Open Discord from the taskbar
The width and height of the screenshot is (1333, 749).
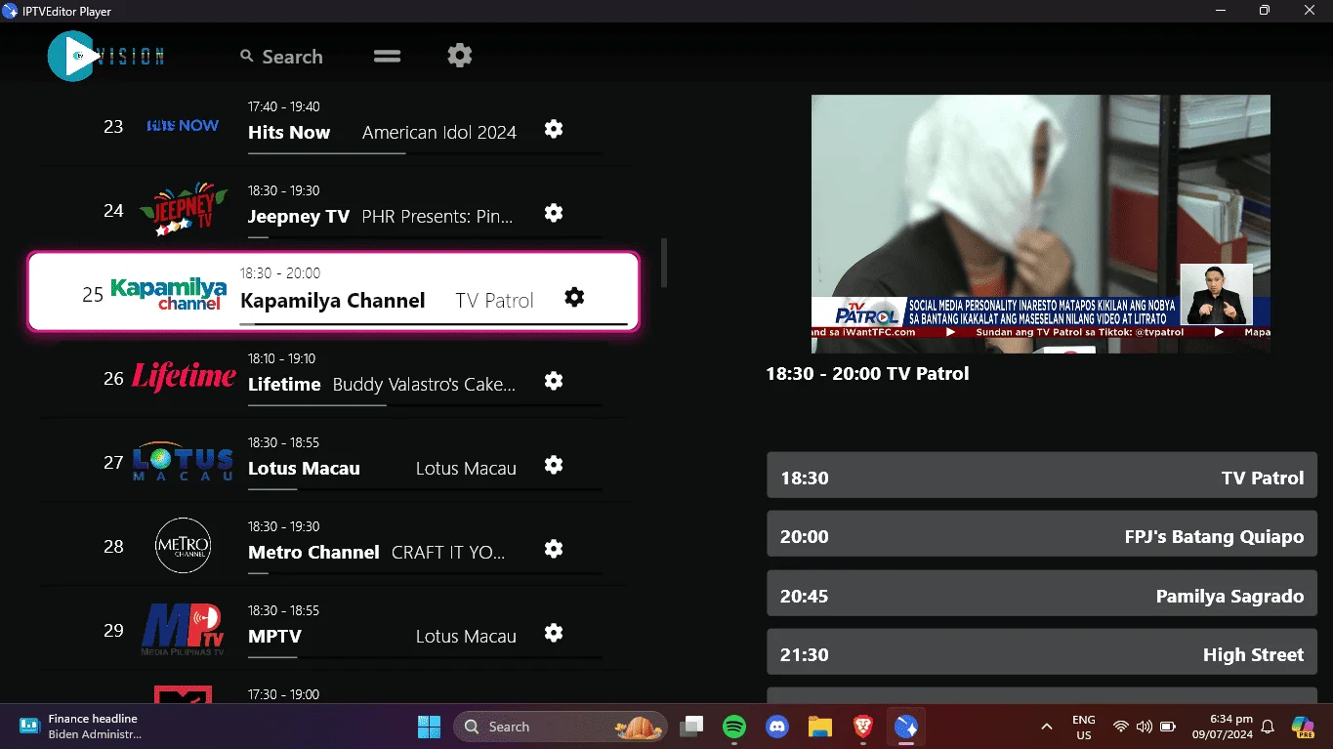[x=777, y=727]
